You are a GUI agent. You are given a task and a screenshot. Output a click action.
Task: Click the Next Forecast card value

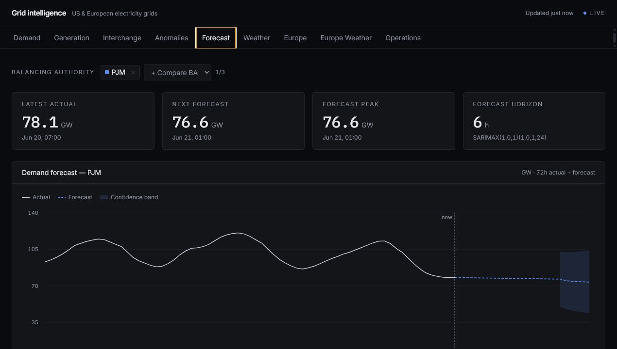(197, 122)
